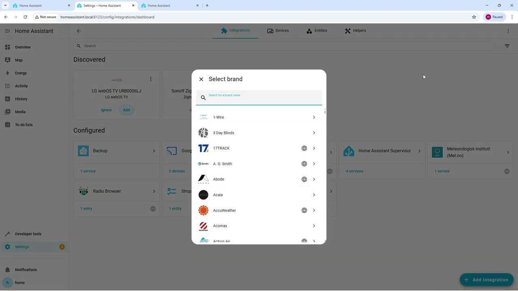Image resolution: width=518 pixels, height=291 pixels.
Task: Open Media in the sidebar
Action: (x=34, y=112)
